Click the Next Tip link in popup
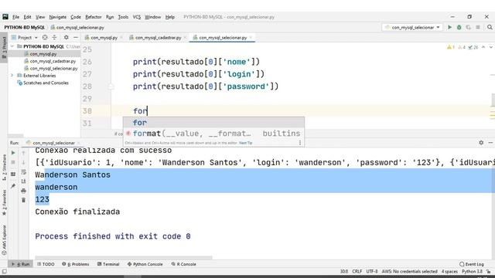The height and width of the screenshot is (278, 495). [246, 143]
